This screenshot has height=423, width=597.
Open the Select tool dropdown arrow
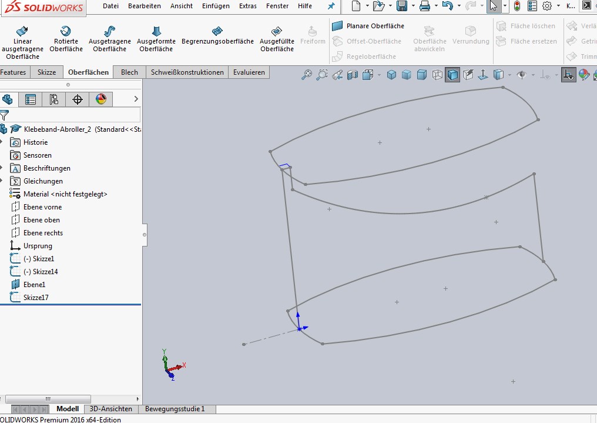tap(505, 6)
